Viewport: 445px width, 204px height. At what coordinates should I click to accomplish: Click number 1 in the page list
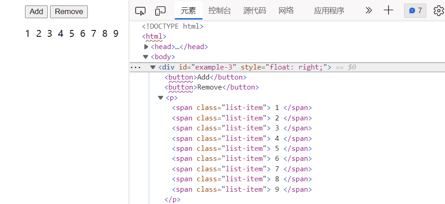[x=28, y=34]
